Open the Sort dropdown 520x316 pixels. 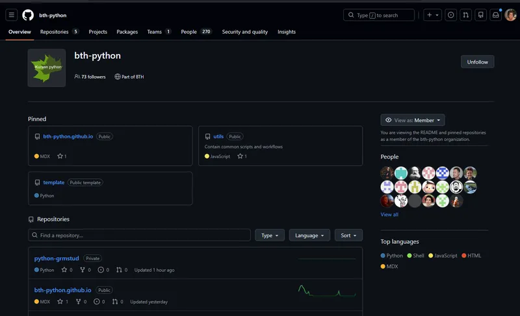348,235
